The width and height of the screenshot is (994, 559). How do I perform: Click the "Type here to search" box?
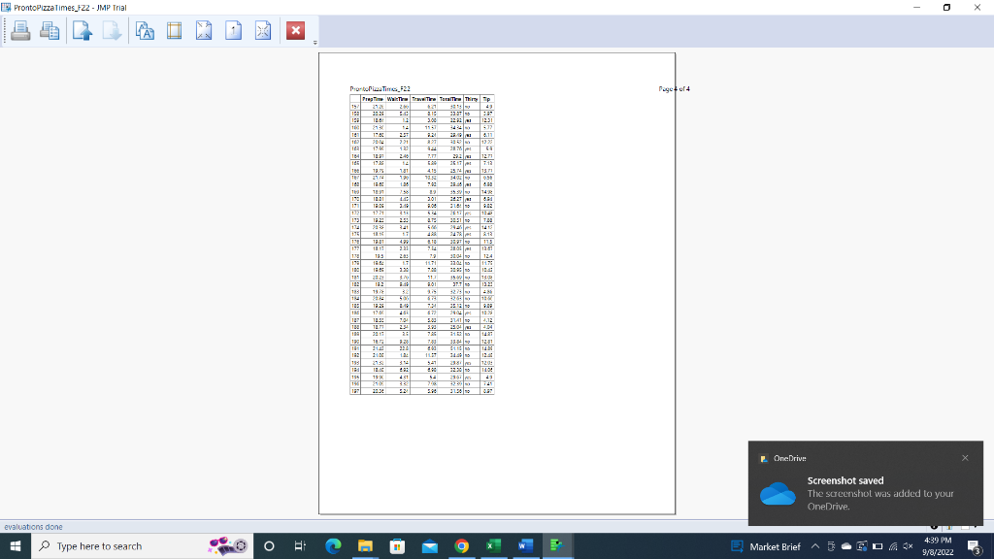tap(142, 545)
